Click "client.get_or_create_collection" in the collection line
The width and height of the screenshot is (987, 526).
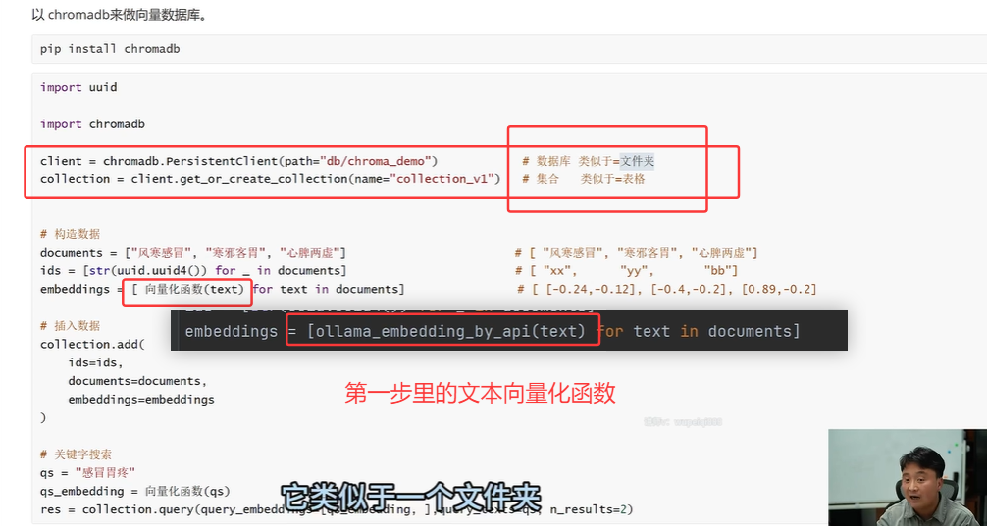[239, 179]
